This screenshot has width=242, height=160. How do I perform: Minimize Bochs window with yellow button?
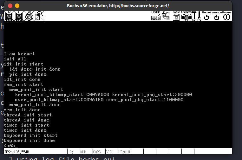coord(17,6)
